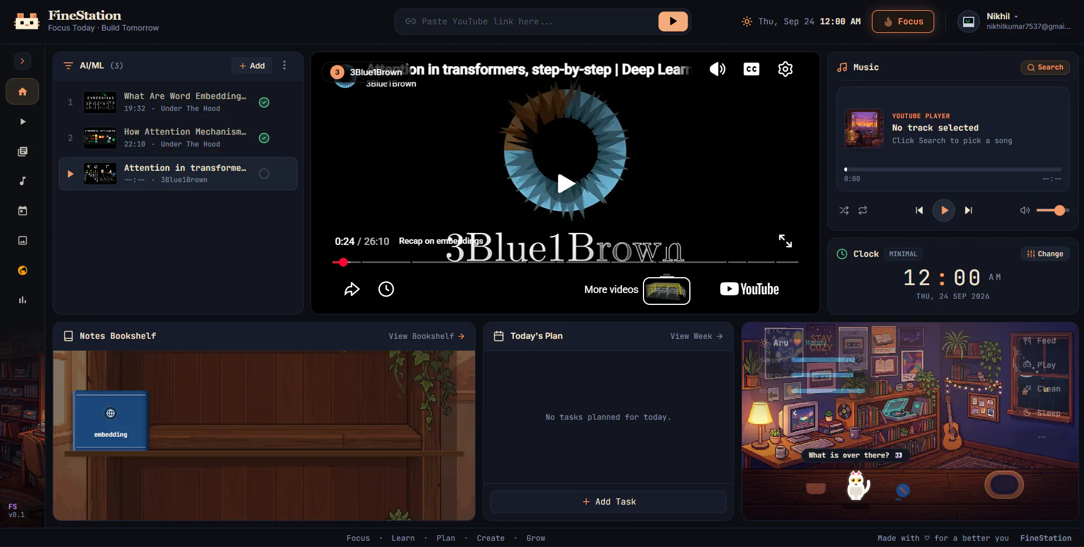
Task: Click the Add Task button
Action: coord(608,502)
